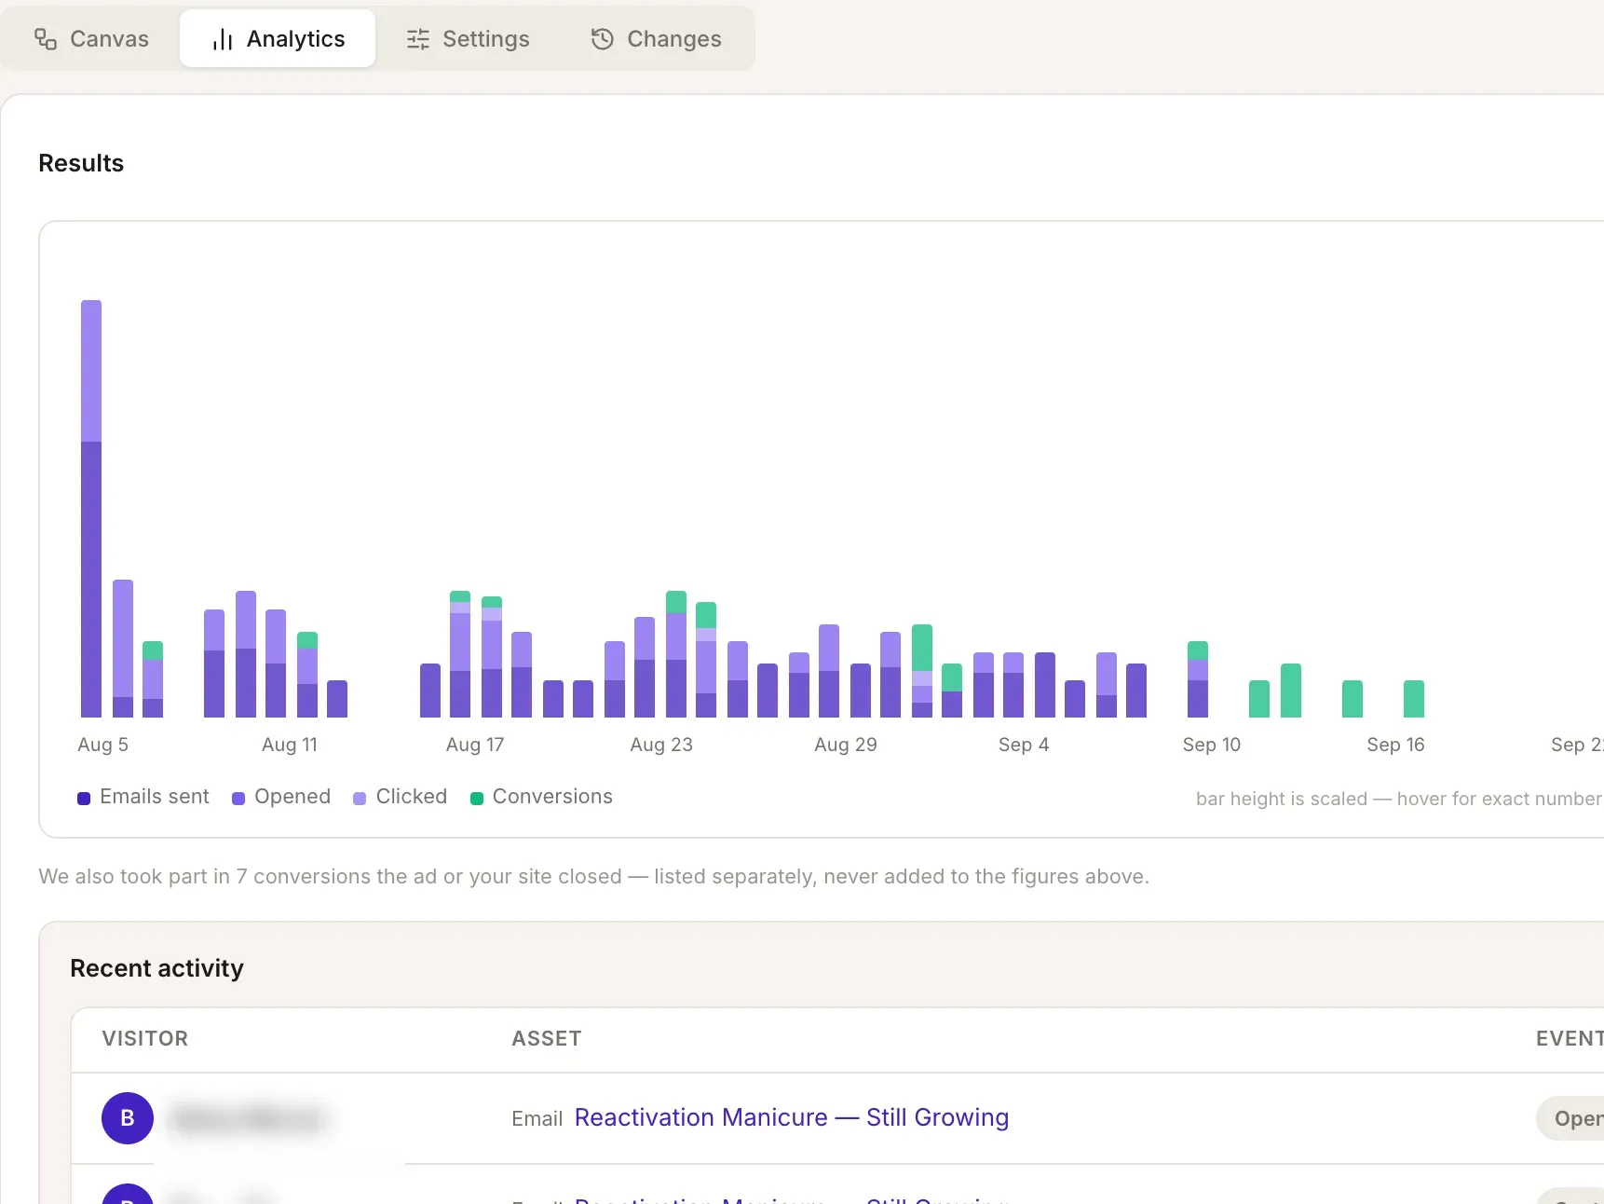Screen dimensions: 1604x1204
Task: Click the Conversions green legend swatch
Action: click(477, 798)
